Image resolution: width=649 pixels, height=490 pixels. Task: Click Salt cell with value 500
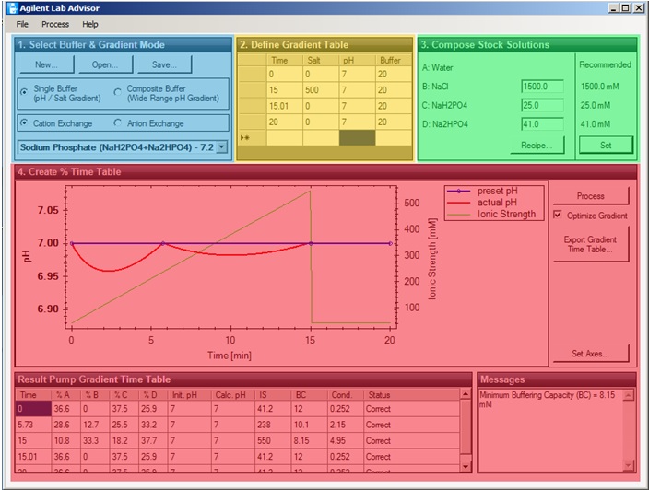pyautogui.click(x=321, y=89)
